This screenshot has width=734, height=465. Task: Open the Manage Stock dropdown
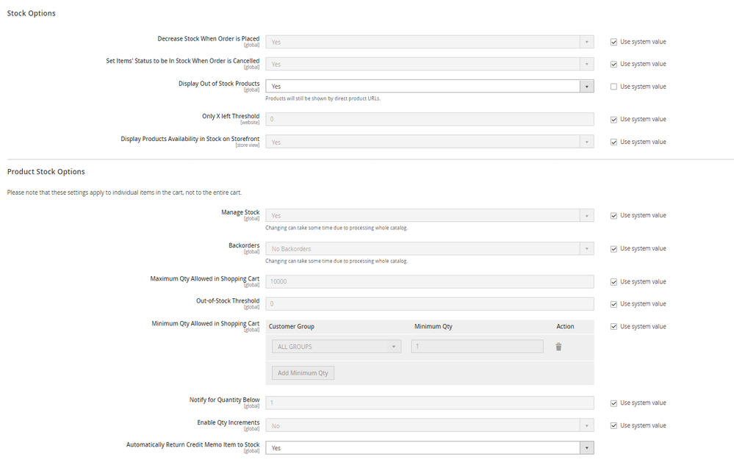pos(429,216)
